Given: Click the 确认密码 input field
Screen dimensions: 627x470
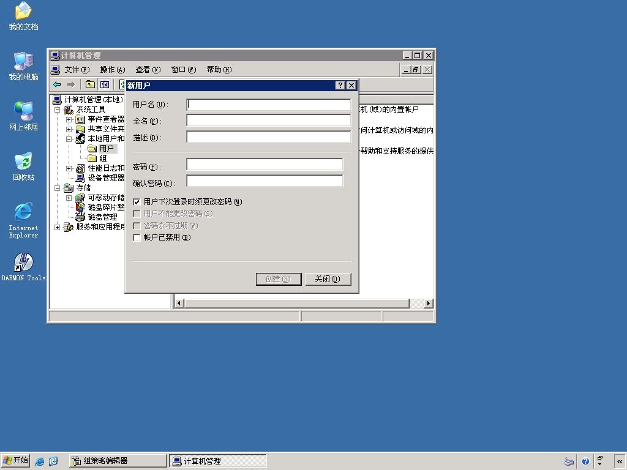Looking at the screenshot, I should point(265,181).
